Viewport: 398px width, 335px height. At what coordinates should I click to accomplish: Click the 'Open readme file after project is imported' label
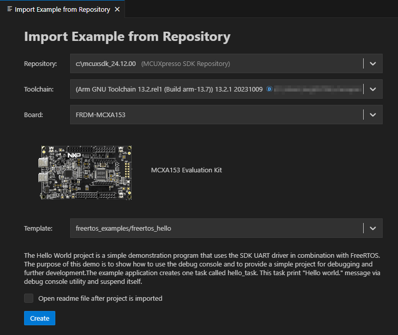[x=100, y=298]
